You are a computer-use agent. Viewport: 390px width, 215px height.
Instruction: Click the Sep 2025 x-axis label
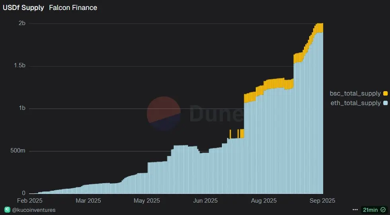click(322, 201)
